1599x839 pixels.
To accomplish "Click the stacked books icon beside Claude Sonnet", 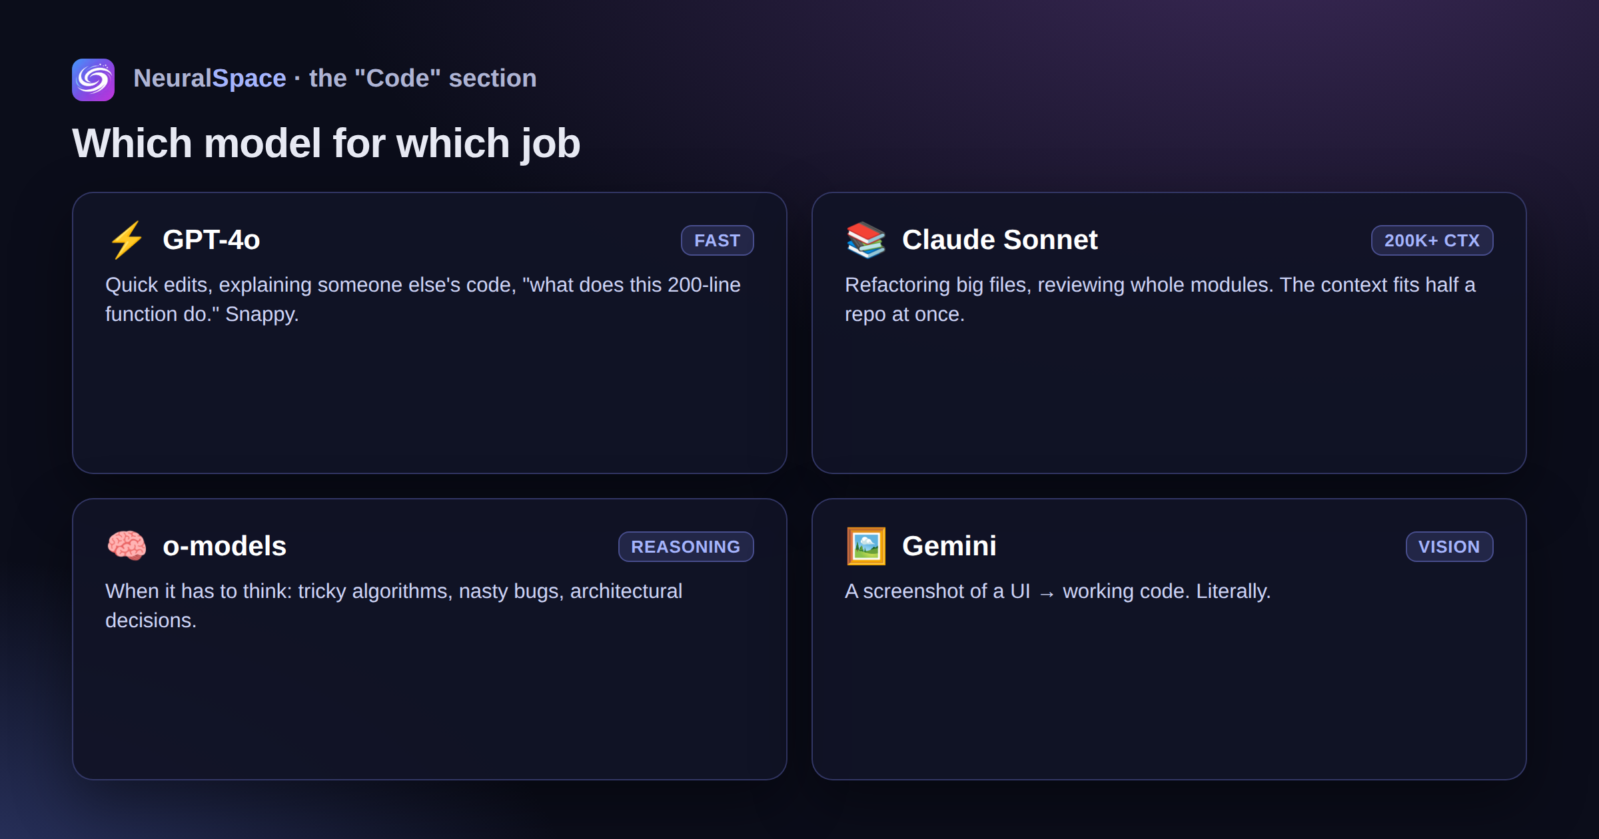I will 866,240.
